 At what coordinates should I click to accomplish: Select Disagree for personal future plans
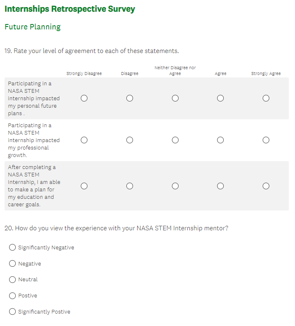(x=130, y=98)
